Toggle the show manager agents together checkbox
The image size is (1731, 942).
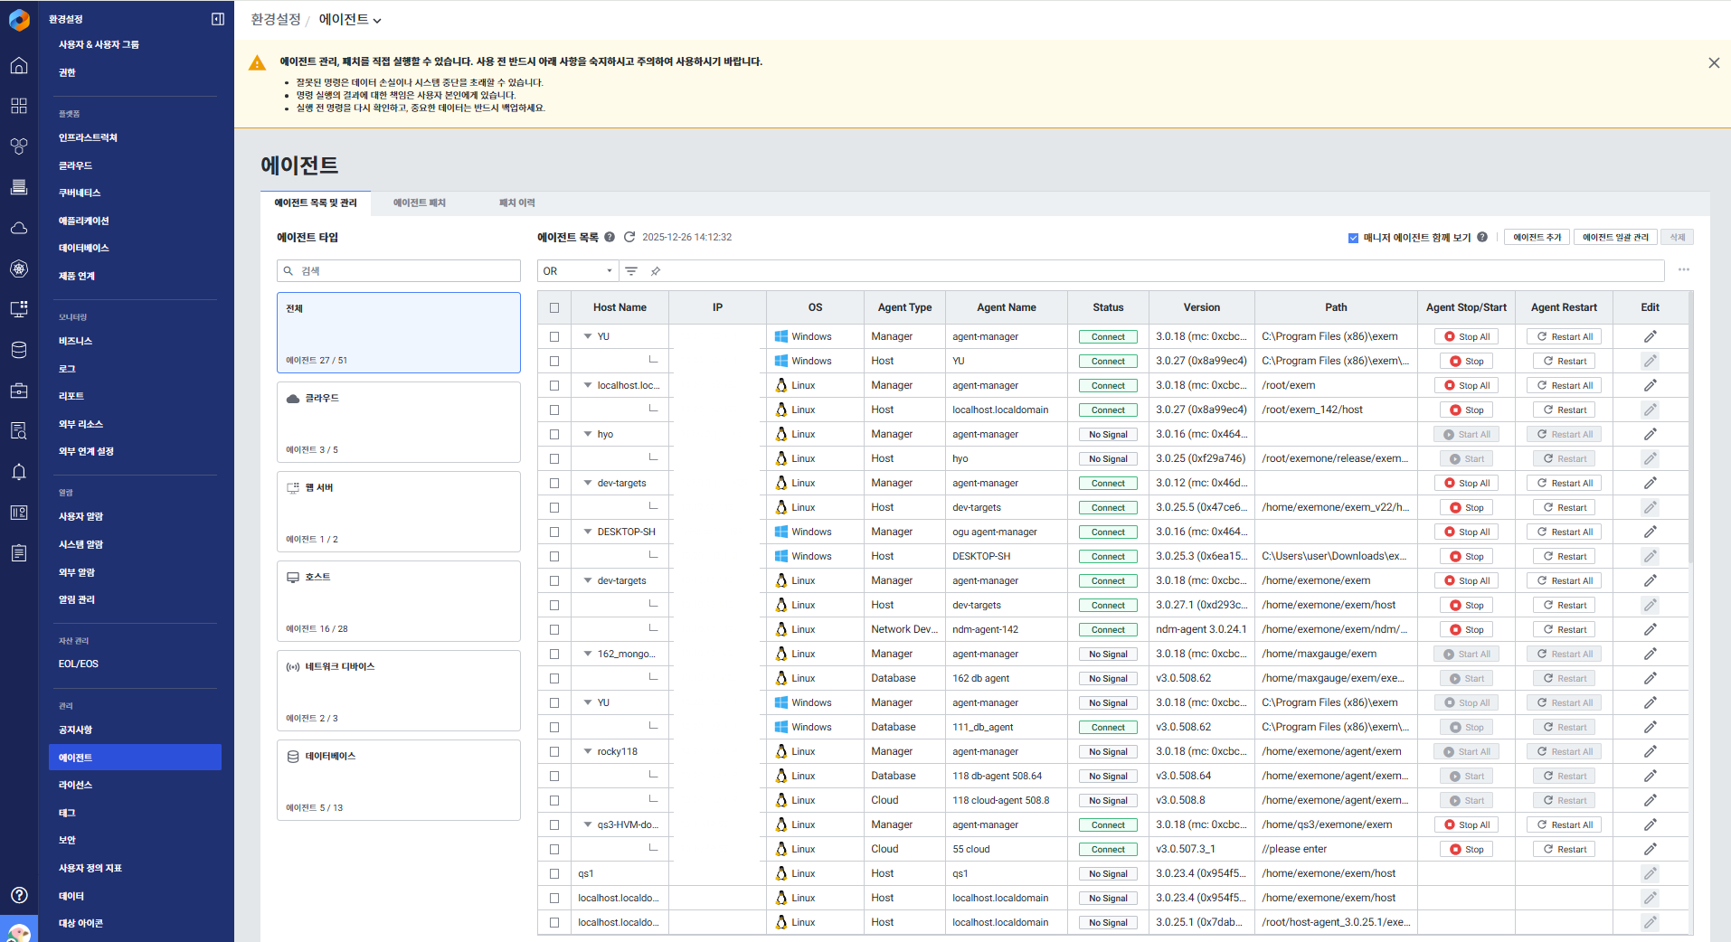(1353, 238)
